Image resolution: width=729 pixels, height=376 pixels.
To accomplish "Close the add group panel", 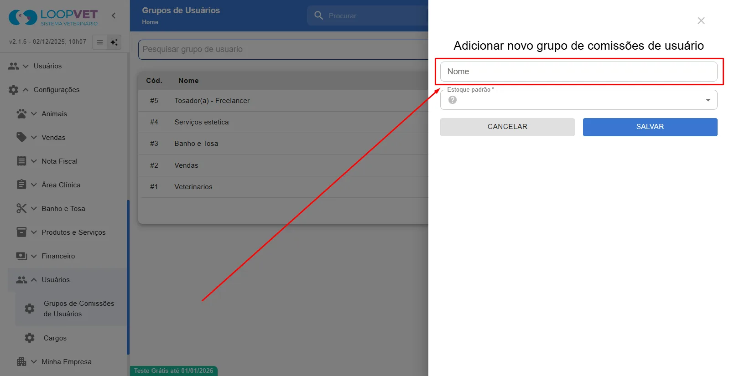I will click(x=701, y=21).
